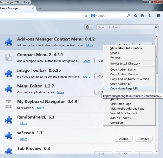
Task: Click Options button for Image Toolbar
Action: (x=99, y=76)
